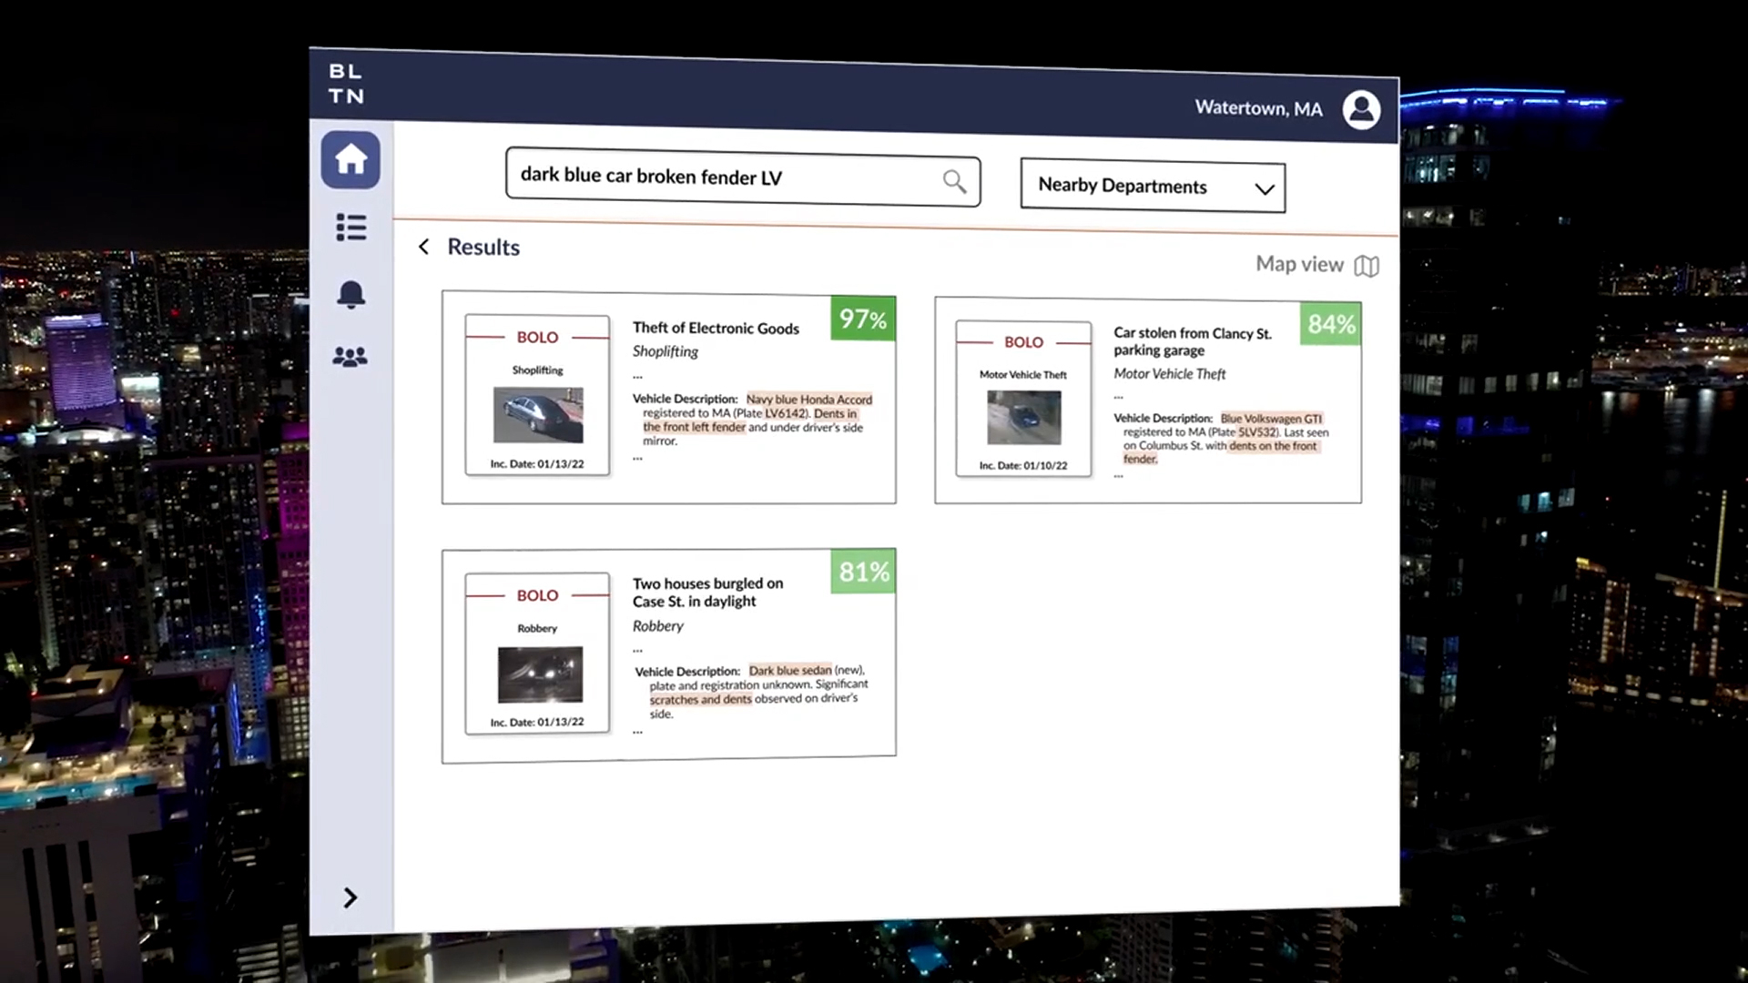Click the search magnifier icon
This screenshot has width=1748, height=983.
(x=954, y=182)
